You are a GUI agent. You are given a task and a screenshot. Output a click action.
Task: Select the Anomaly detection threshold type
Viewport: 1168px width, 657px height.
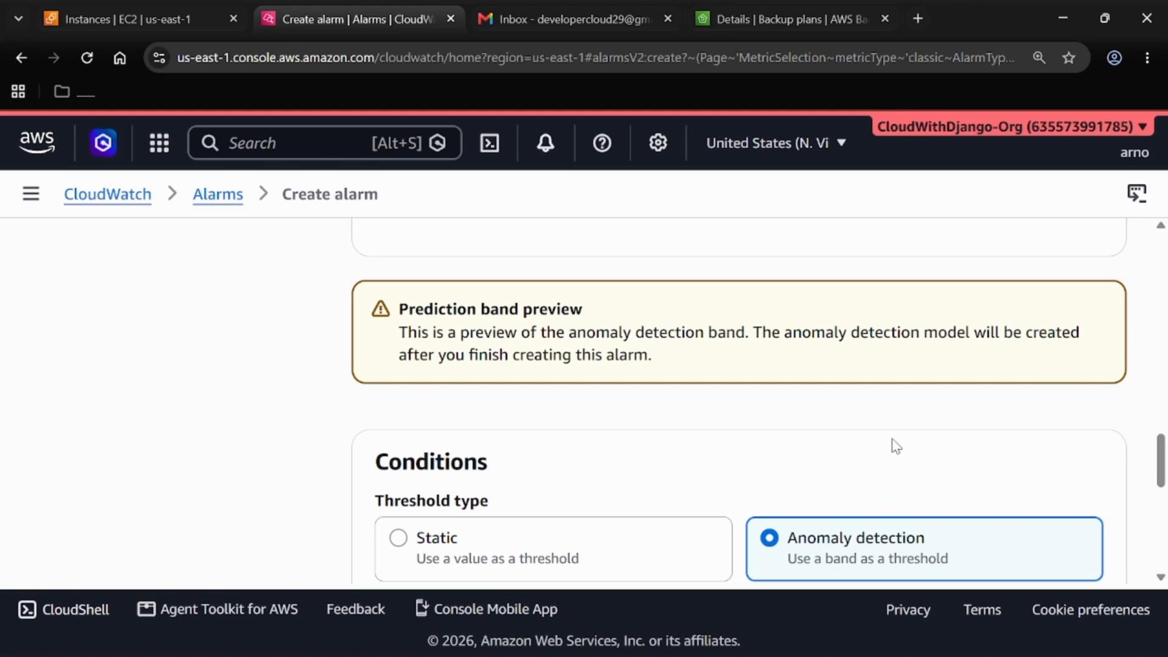click(x=924, y=549)
